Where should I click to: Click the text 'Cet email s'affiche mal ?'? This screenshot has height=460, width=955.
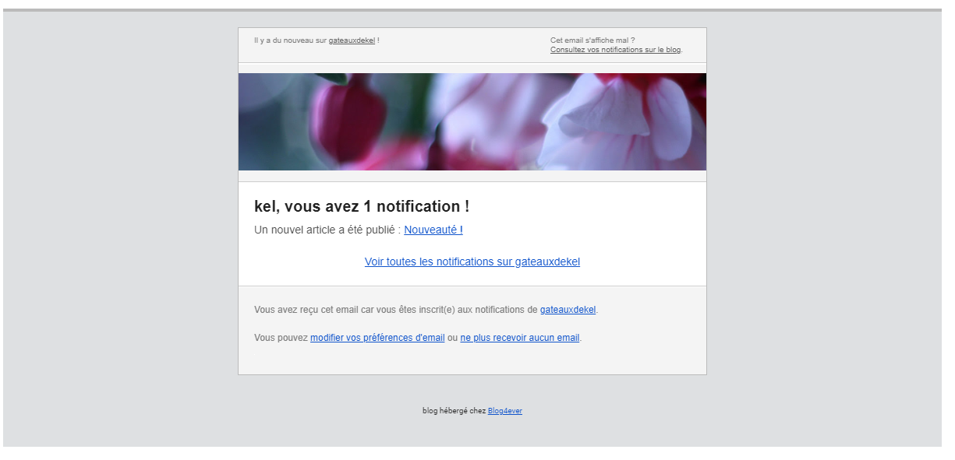pos(592,40)
